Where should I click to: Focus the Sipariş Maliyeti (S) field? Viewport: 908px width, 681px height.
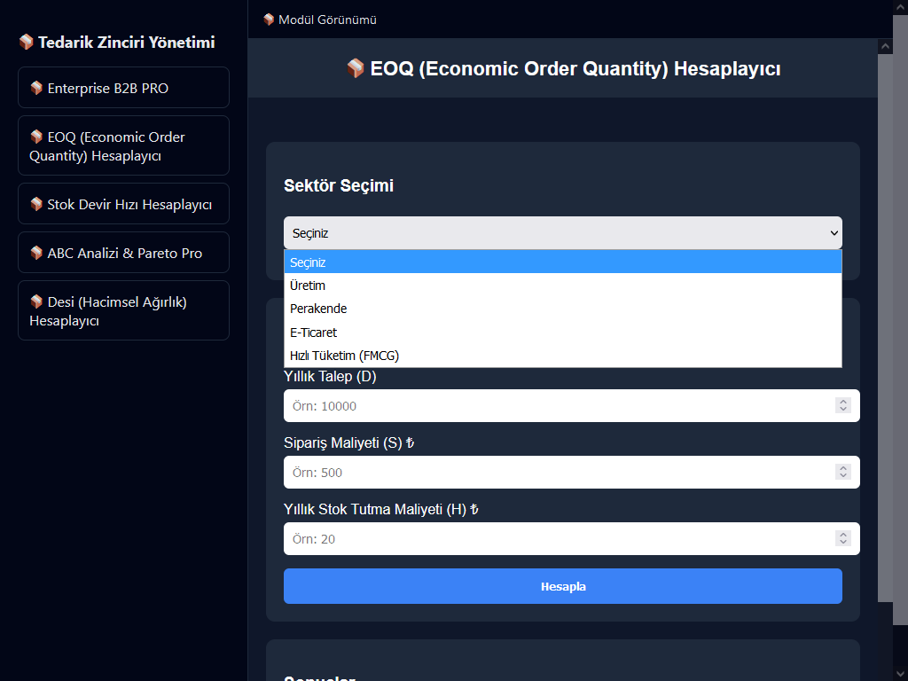coord(559,473)
